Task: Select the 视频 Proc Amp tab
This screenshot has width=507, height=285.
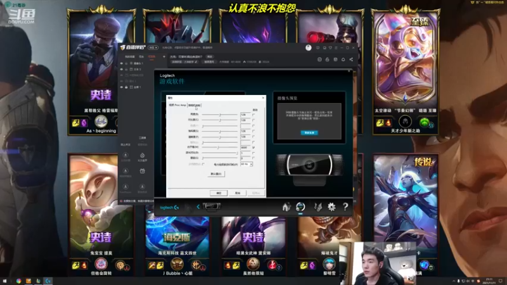Action: click(177, 105)
